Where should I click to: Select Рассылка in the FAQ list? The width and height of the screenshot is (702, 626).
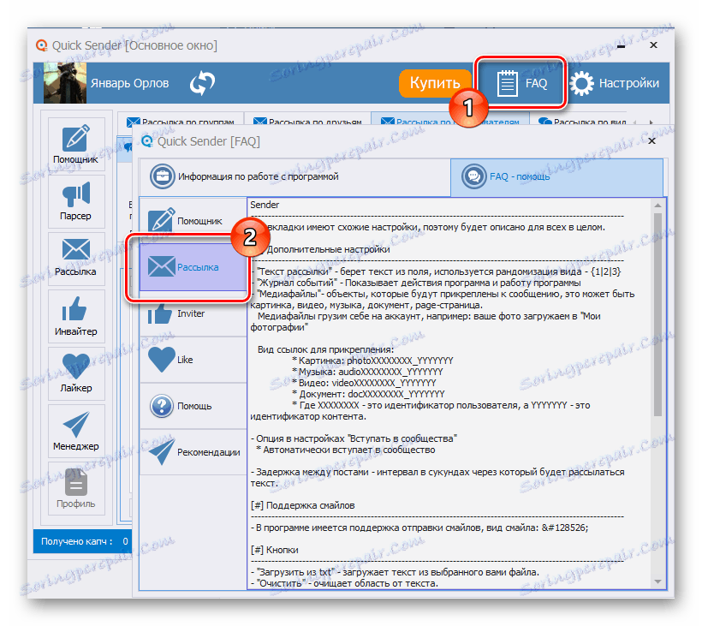click(193, 267)
